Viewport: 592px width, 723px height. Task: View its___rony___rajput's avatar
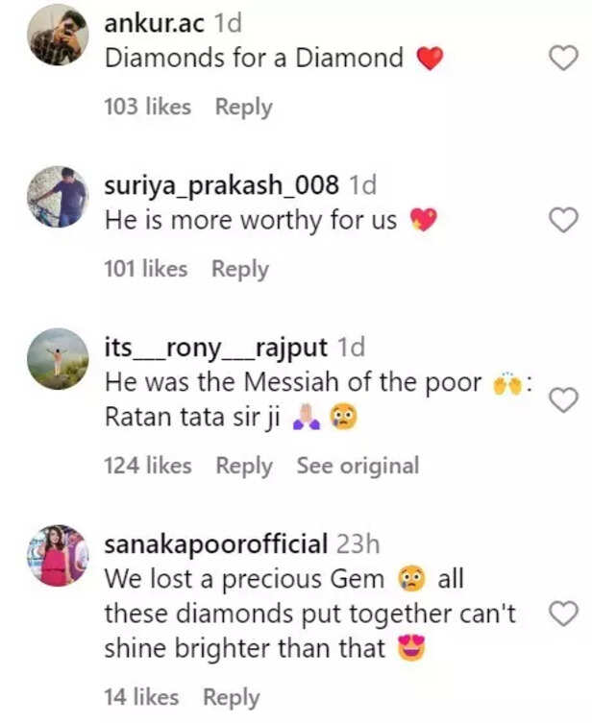point(58,359)
